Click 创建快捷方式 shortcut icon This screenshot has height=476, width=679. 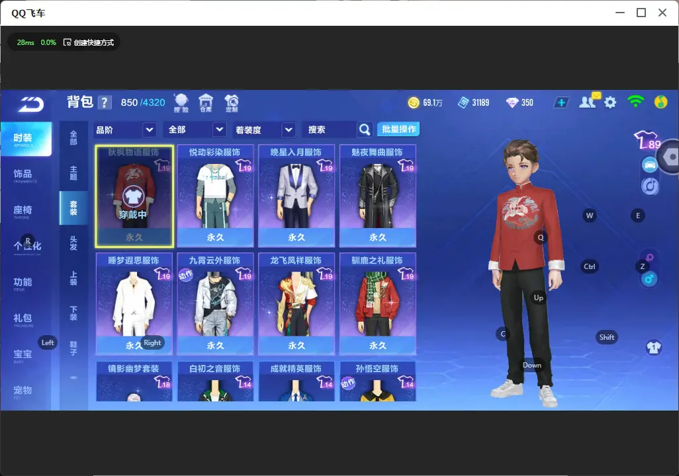(67, 42)
